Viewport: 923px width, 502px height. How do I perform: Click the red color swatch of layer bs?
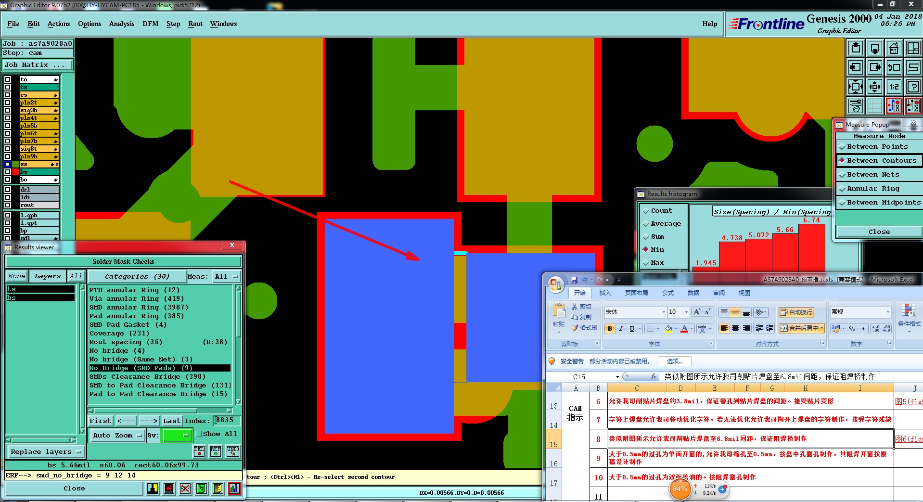point(15,172)
